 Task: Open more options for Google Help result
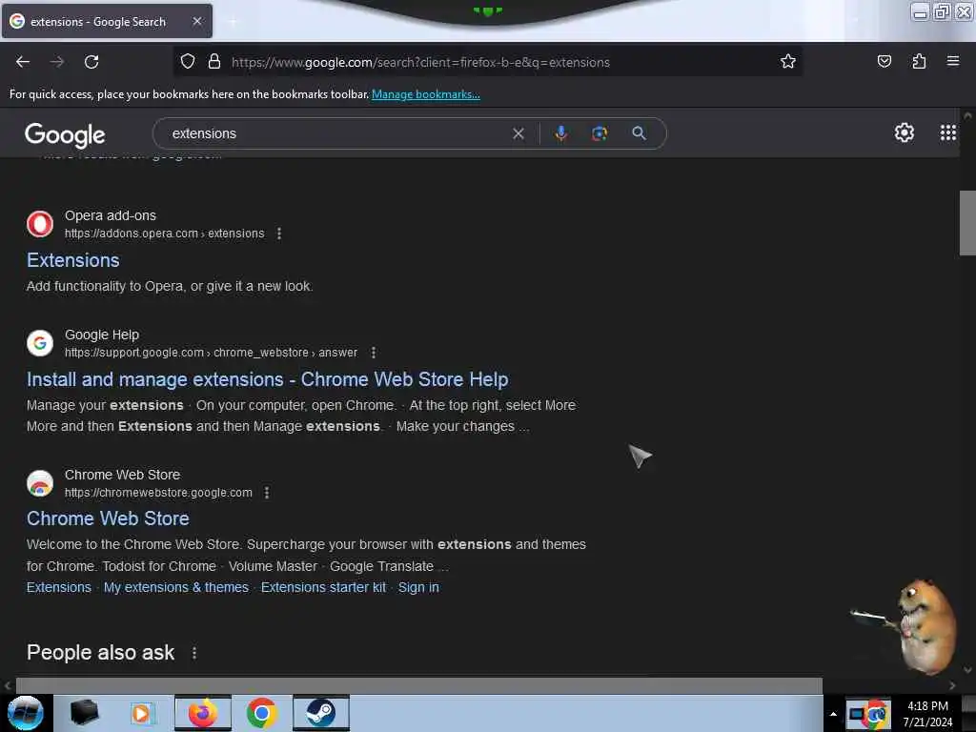click(x=373, y=353)
